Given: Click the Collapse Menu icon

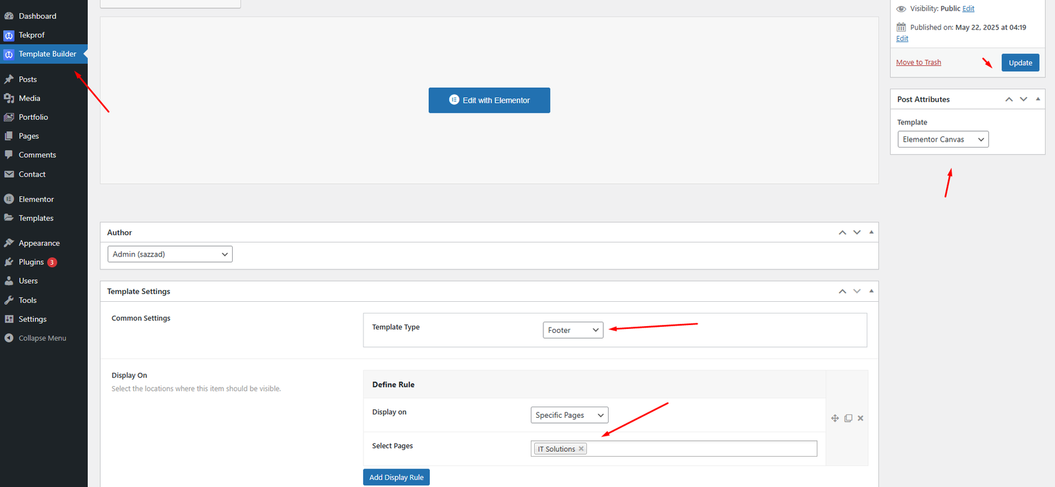Looking at the screenshot, I should tap(9, 338).
